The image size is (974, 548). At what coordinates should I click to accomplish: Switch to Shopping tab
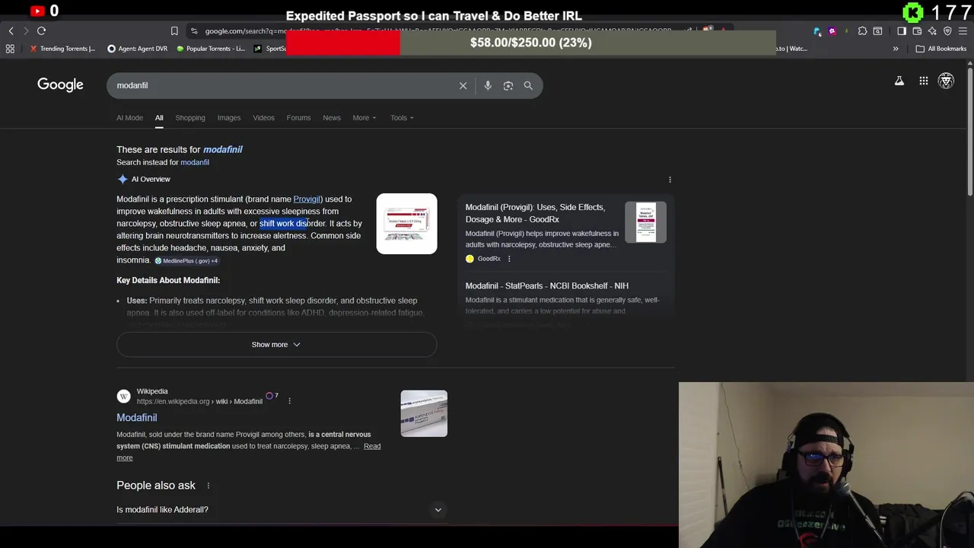pos(190,118)
